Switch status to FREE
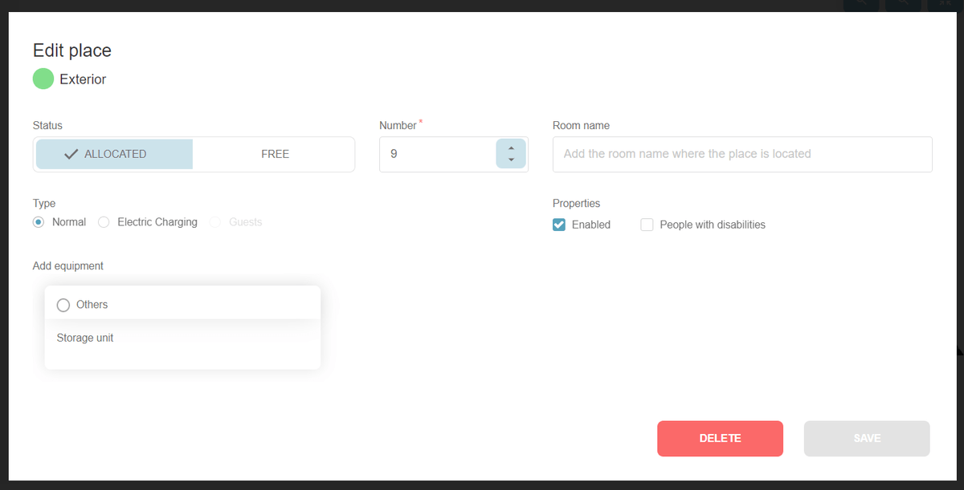The height and width of the screenshot is (490, 964). tap(275, 154)
